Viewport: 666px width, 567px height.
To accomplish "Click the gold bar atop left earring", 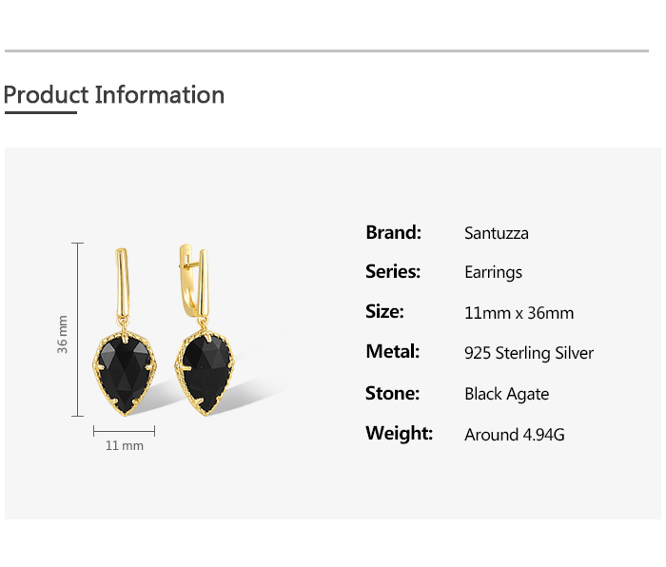I will (123, 281).
